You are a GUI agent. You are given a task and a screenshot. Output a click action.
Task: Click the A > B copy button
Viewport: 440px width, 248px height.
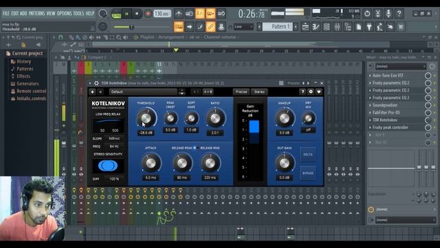tap(208, 92)
